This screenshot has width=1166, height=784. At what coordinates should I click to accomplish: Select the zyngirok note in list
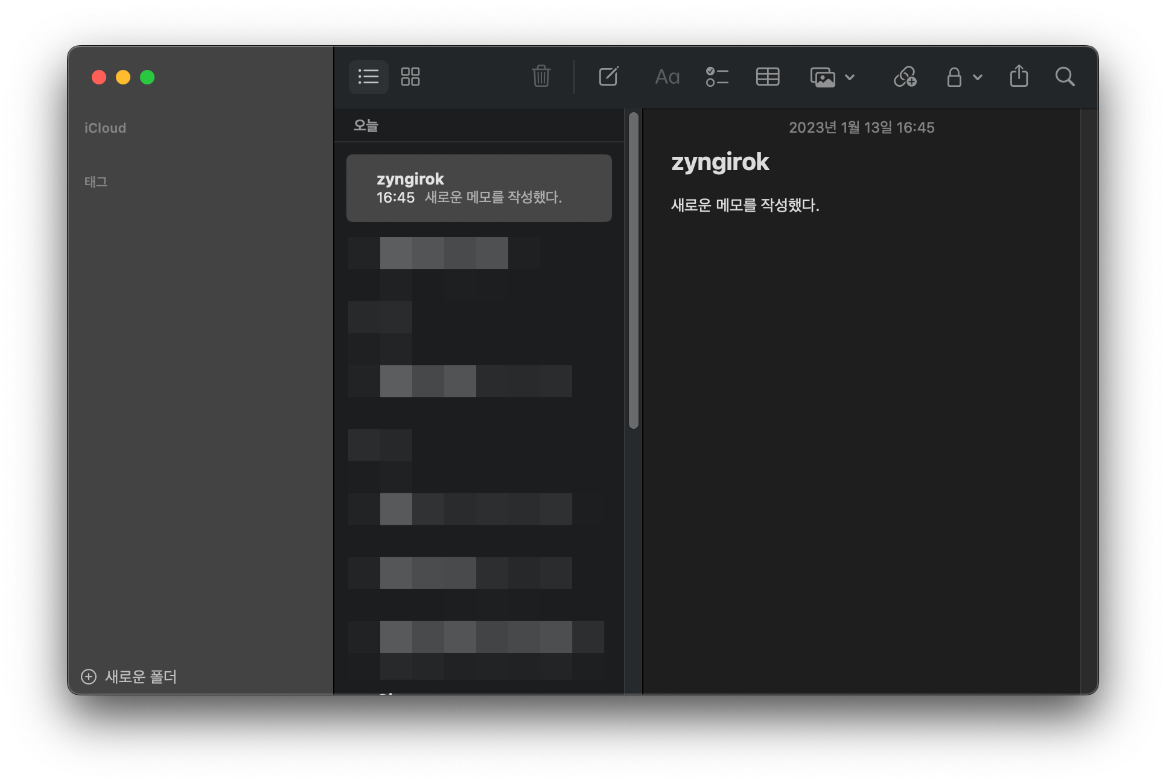click(x=479, y=188)
